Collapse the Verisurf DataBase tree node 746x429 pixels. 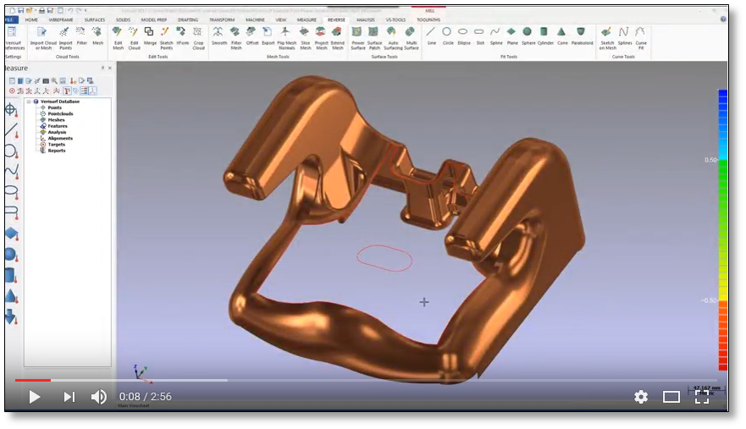point(29,102)
